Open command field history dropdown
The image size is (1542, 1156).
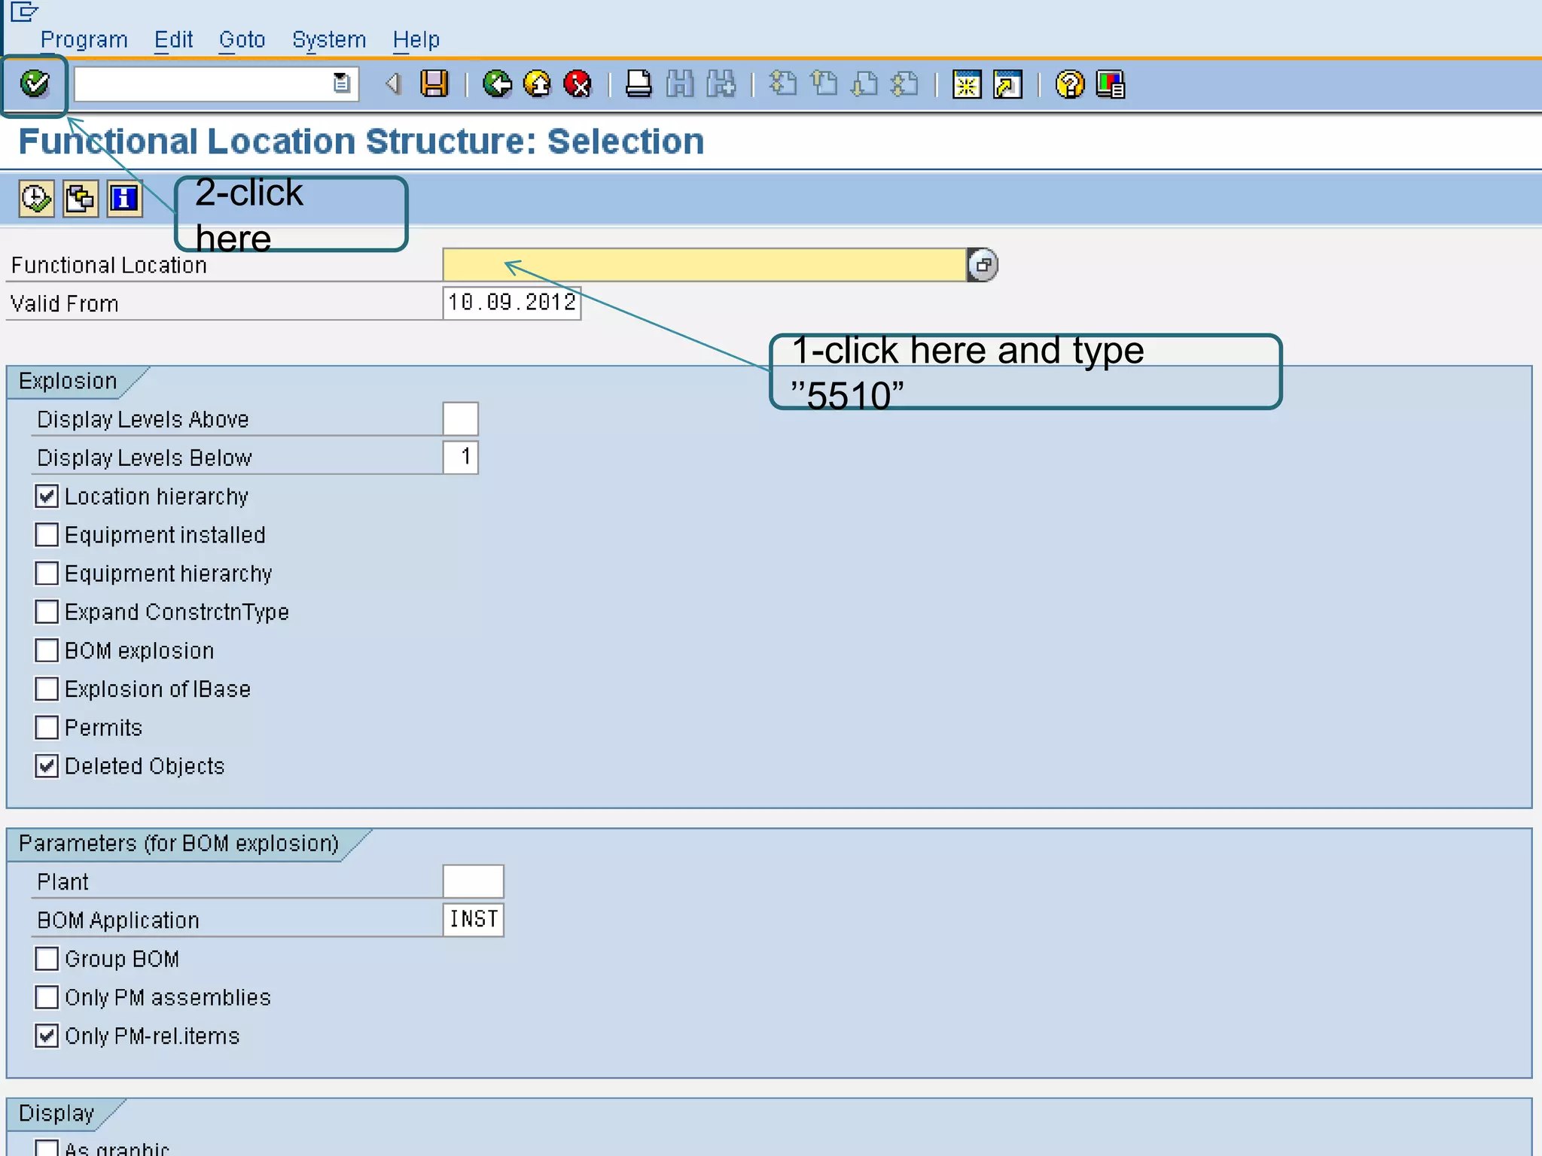click(x=342, y=84)
